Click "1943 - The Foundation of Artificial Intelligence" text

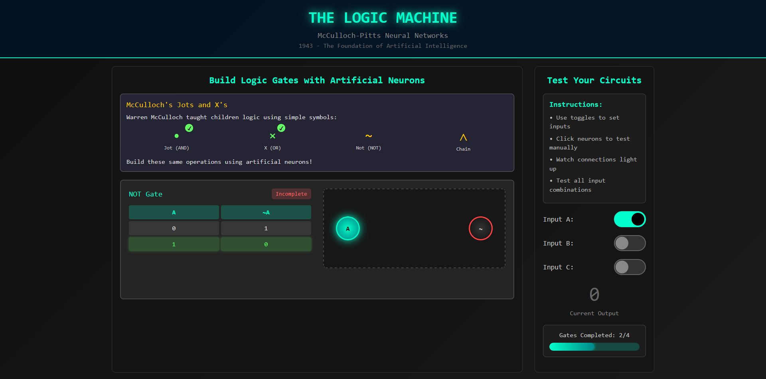[x=383, y=46]
